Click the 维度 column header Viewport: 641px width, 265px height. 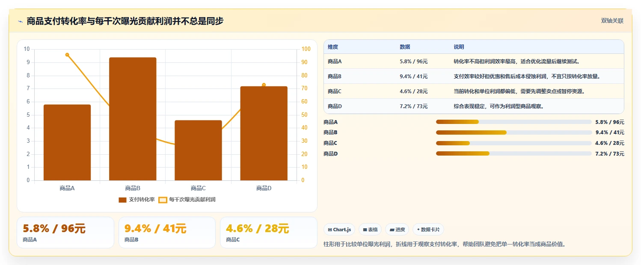click(332, 47)
